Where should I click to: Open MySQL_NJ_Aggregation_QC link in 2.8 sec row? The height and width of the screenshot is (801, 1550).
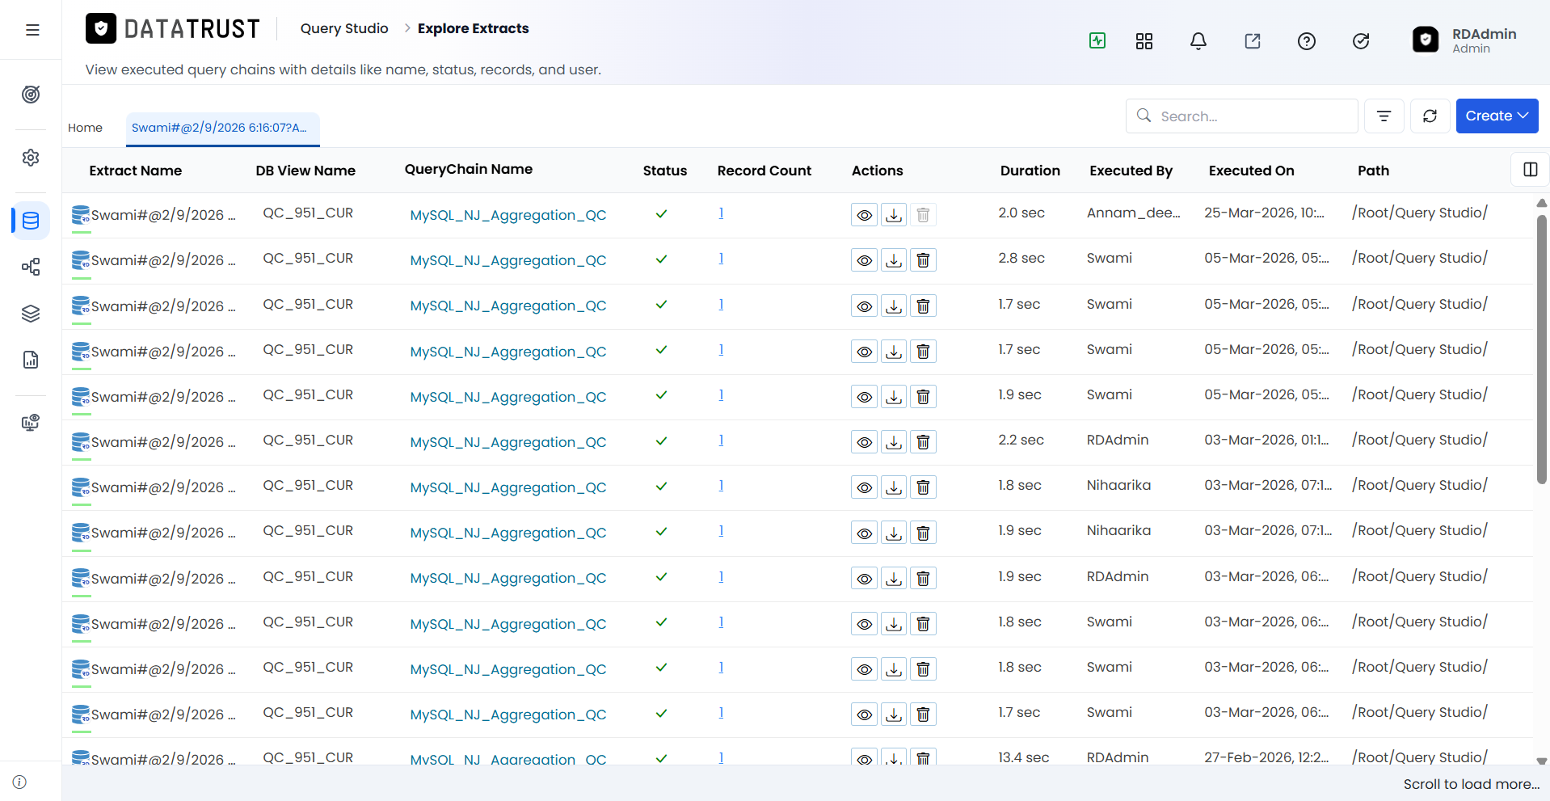tap(508, 260)
